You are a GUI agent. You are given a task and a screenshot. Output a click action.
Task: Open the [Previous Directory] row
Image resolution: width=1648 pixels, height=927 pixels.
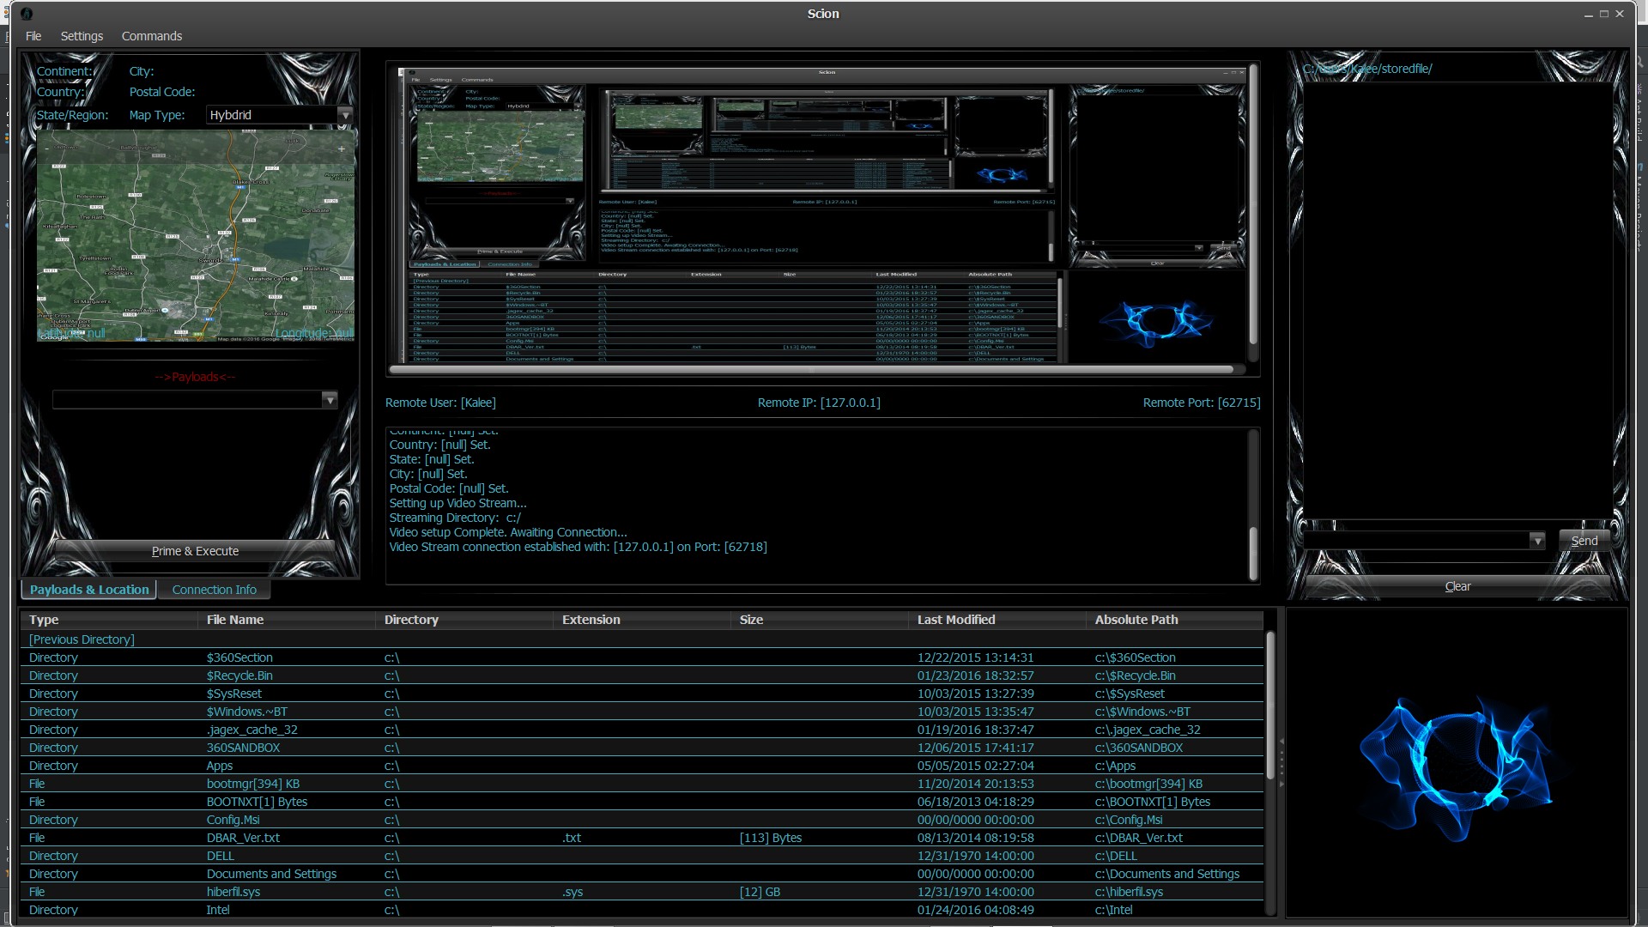click(82, 639)
